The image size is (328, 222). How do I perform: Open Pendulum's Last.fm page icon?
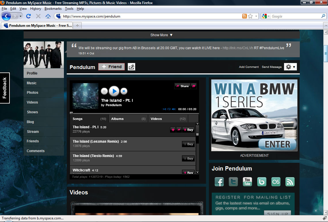coord(276,182)
